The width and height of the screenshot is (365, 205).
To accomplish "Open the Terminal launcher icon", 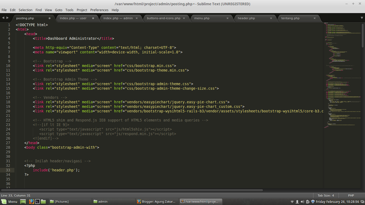I will [37, 202].
